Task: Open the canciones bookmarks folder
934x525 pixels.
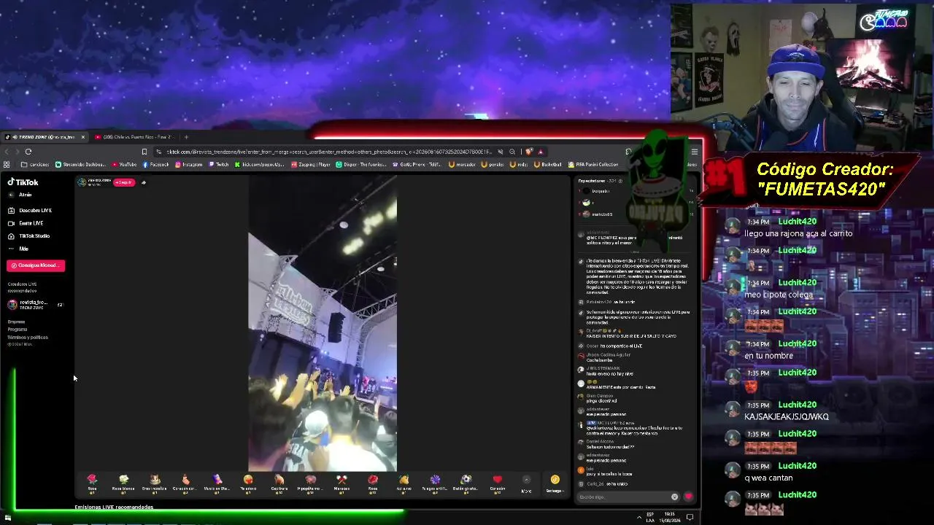Action: point(35,165)
